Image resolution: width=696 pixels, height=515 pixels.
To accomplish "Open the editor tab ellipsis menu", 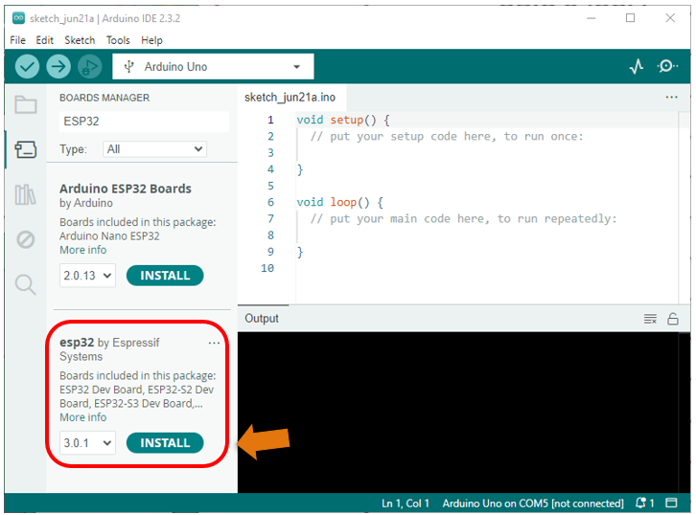I will pos(672,97).
